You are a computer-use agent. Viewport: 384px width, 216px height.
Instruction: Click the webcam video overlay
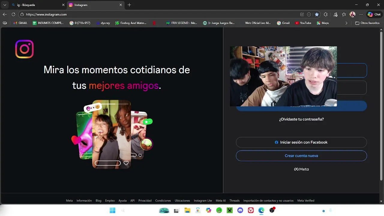pos(283,76)
